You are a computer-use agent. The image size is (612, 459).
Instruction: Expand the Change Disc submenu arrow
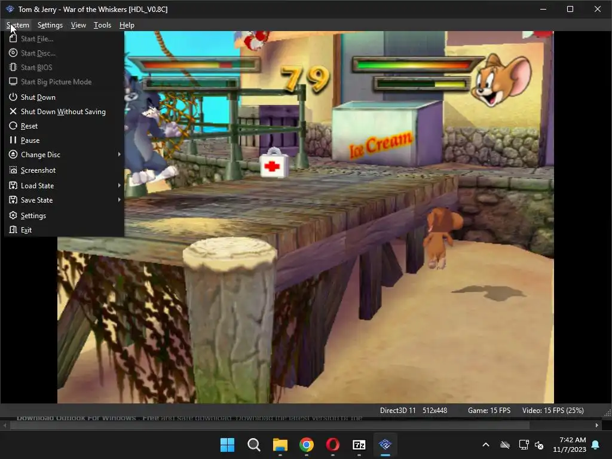click(x=119, y=154)
